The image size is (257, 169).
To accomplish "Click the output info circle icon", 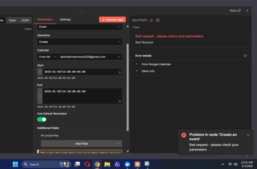I will 158,20.
